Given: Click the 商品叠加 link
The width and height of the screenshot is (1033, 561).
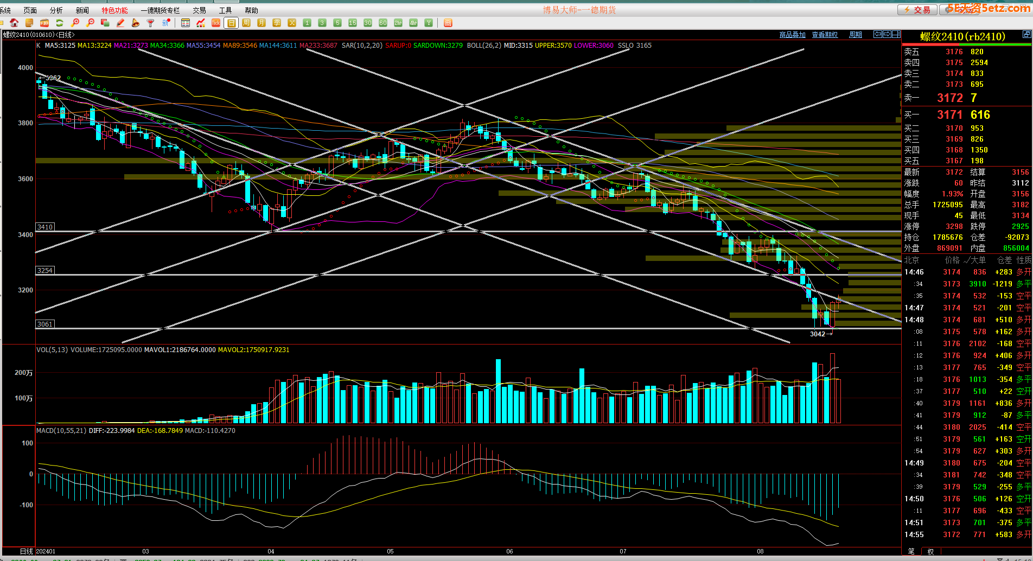Looking at the screenshot, I should point(792,35).
